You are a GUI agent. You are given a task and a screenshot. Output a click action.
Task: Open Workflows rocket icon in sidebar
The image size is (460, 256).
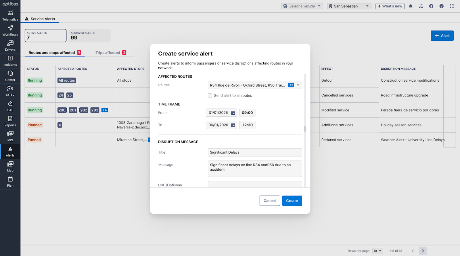[10, 28]
